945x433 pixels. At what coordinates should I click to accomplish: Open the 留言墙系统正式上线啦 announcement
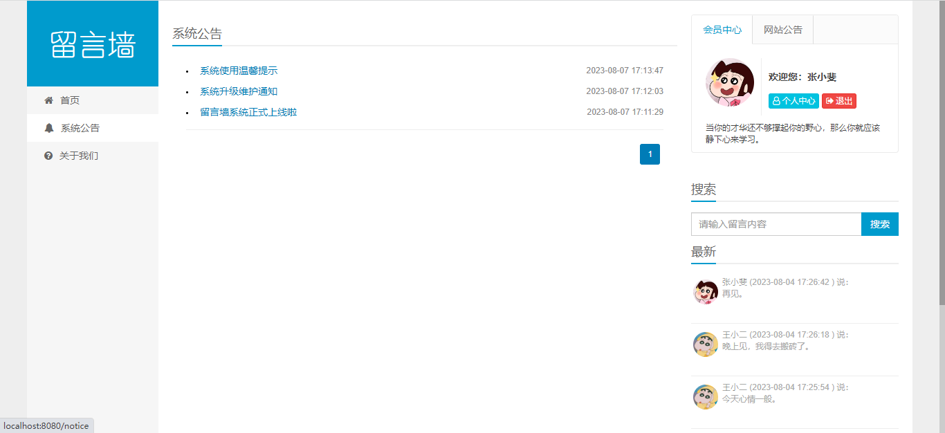[248, 112]
